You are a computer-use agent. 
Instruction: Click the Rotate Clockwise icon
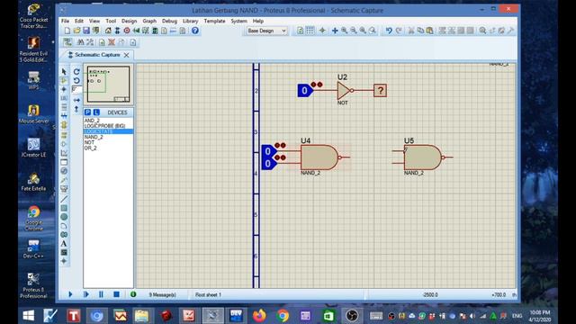[76, 72]
